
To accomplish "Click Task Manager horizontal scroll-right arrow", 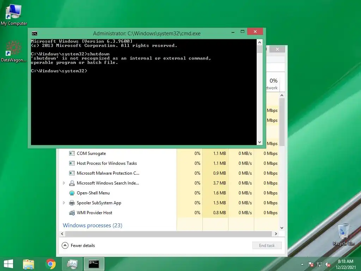I will (x=276, y=234).
